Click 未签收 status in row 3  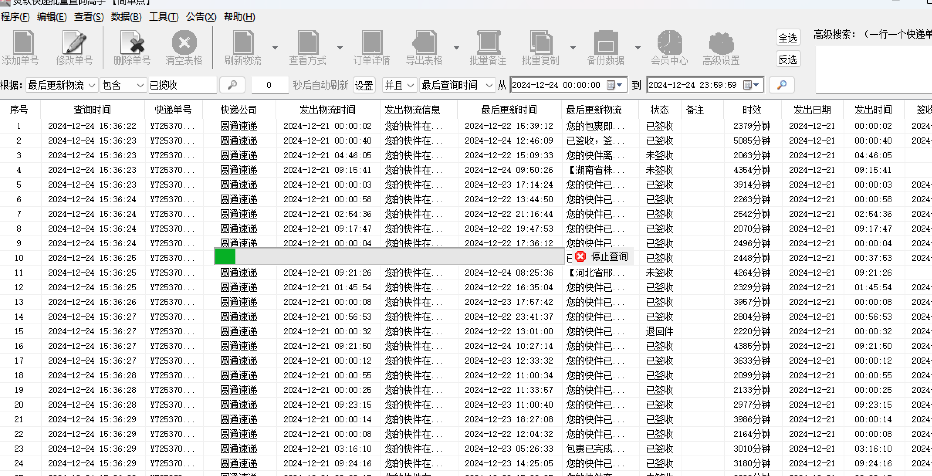point(660,155)
